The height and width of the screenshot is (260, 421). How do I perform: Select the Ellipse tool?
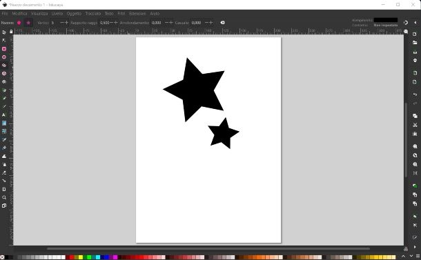pos(4,57)
